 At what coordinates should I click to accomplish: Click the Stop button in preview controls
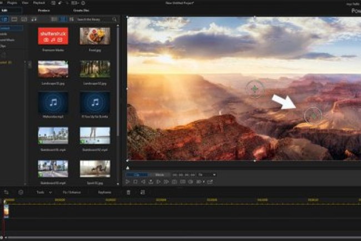pyautogui.click(x=135, y=181)
